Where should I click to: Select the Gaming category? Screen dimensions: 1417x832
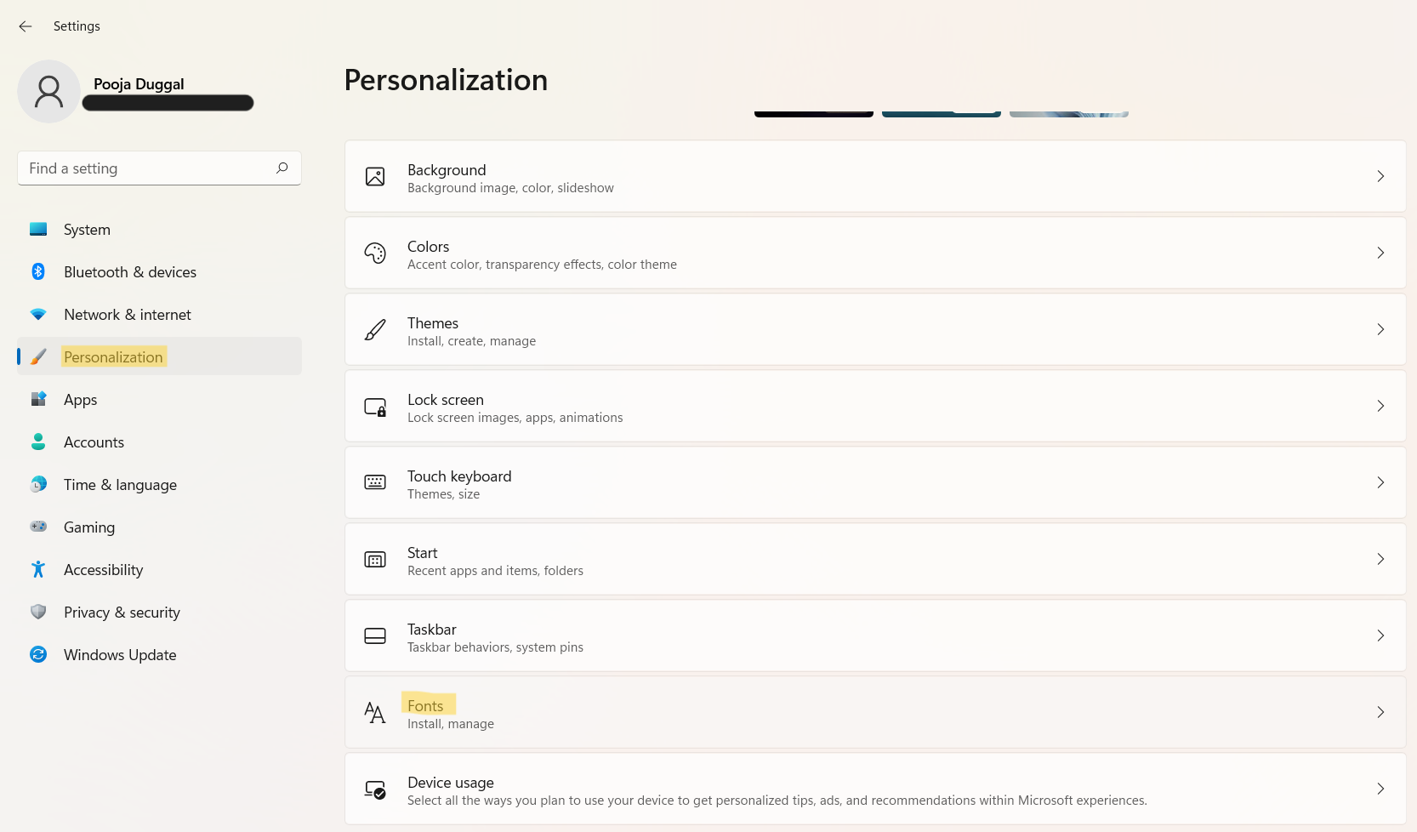tap(89, 527)
